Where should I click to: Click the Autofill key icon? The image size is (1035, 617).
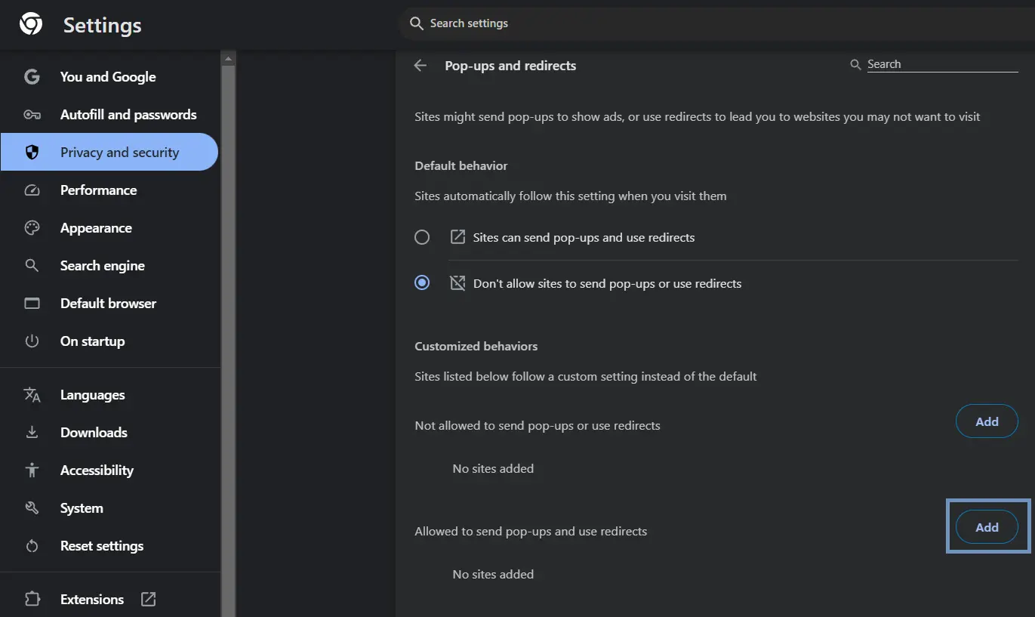click(x=32, y=115)
